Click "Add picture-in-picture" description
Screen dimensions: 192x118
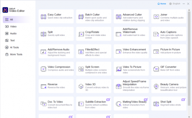pyautogui.click(x=170, y=53)
